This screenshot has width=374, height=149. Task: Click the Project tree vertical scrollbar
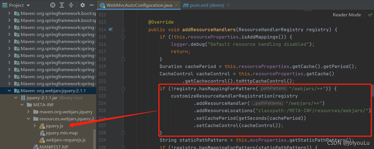(95, 139)
